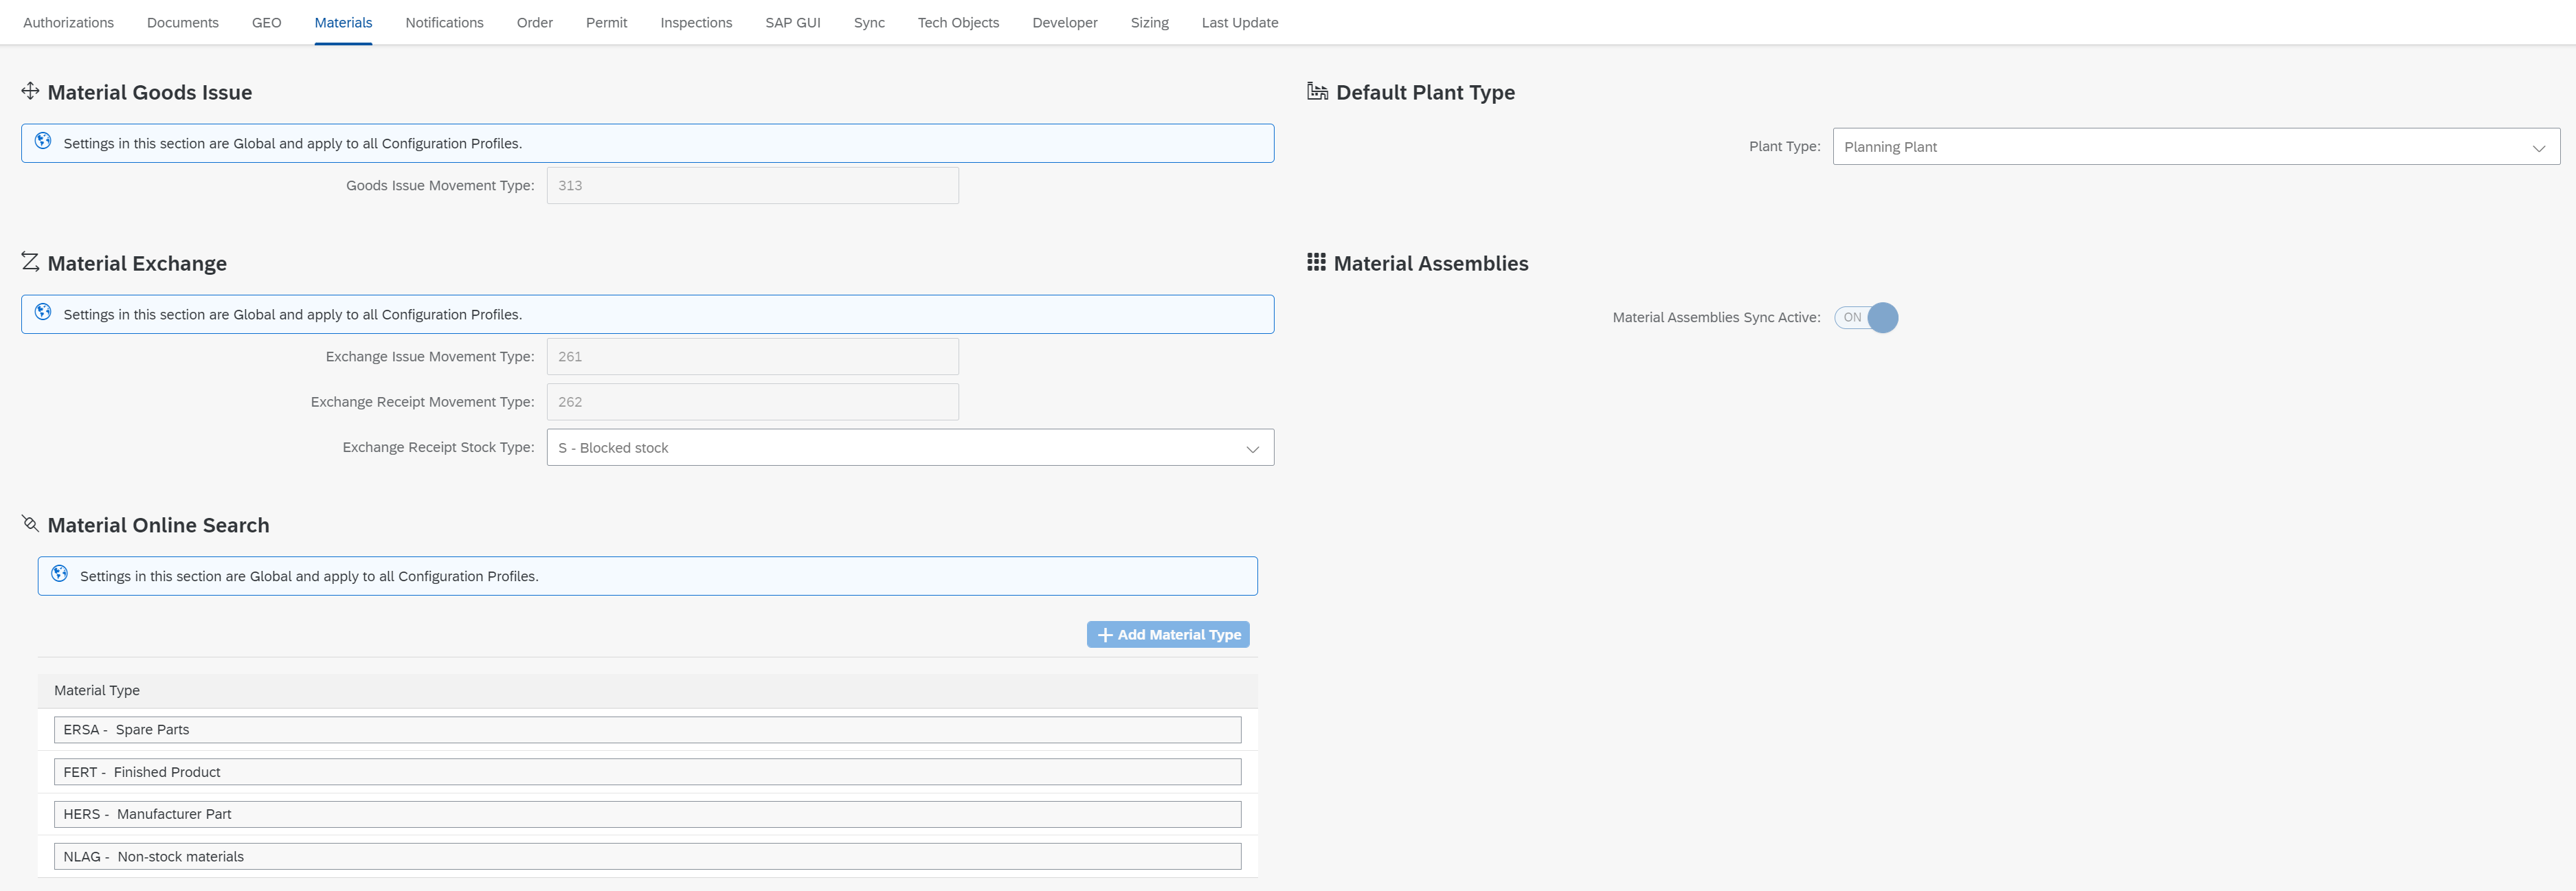Click Exchange Receipt Movement Type field
The height and width of the screenshot is (891, 2576).
coord(752,402)
